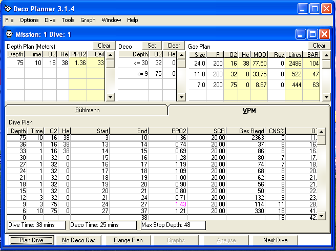
Task: Click Depth Plan depth cell 75
Action: [x=15, y=63]
